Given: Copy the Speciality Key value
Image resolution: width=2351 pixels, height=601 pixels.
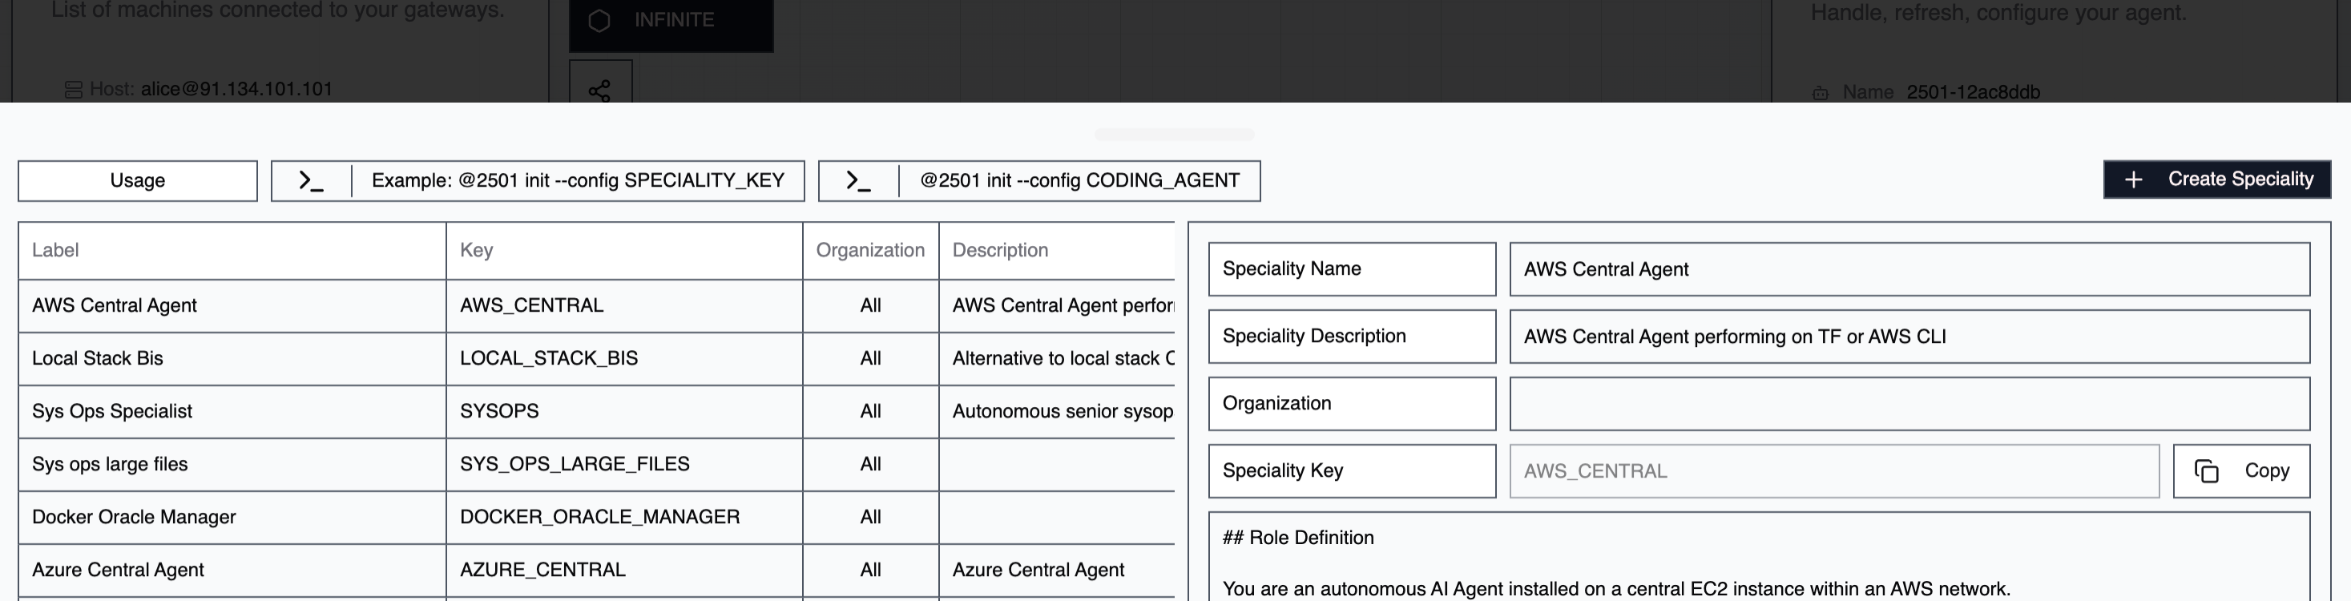Looking at the screenshot, I should [2241, 471].
